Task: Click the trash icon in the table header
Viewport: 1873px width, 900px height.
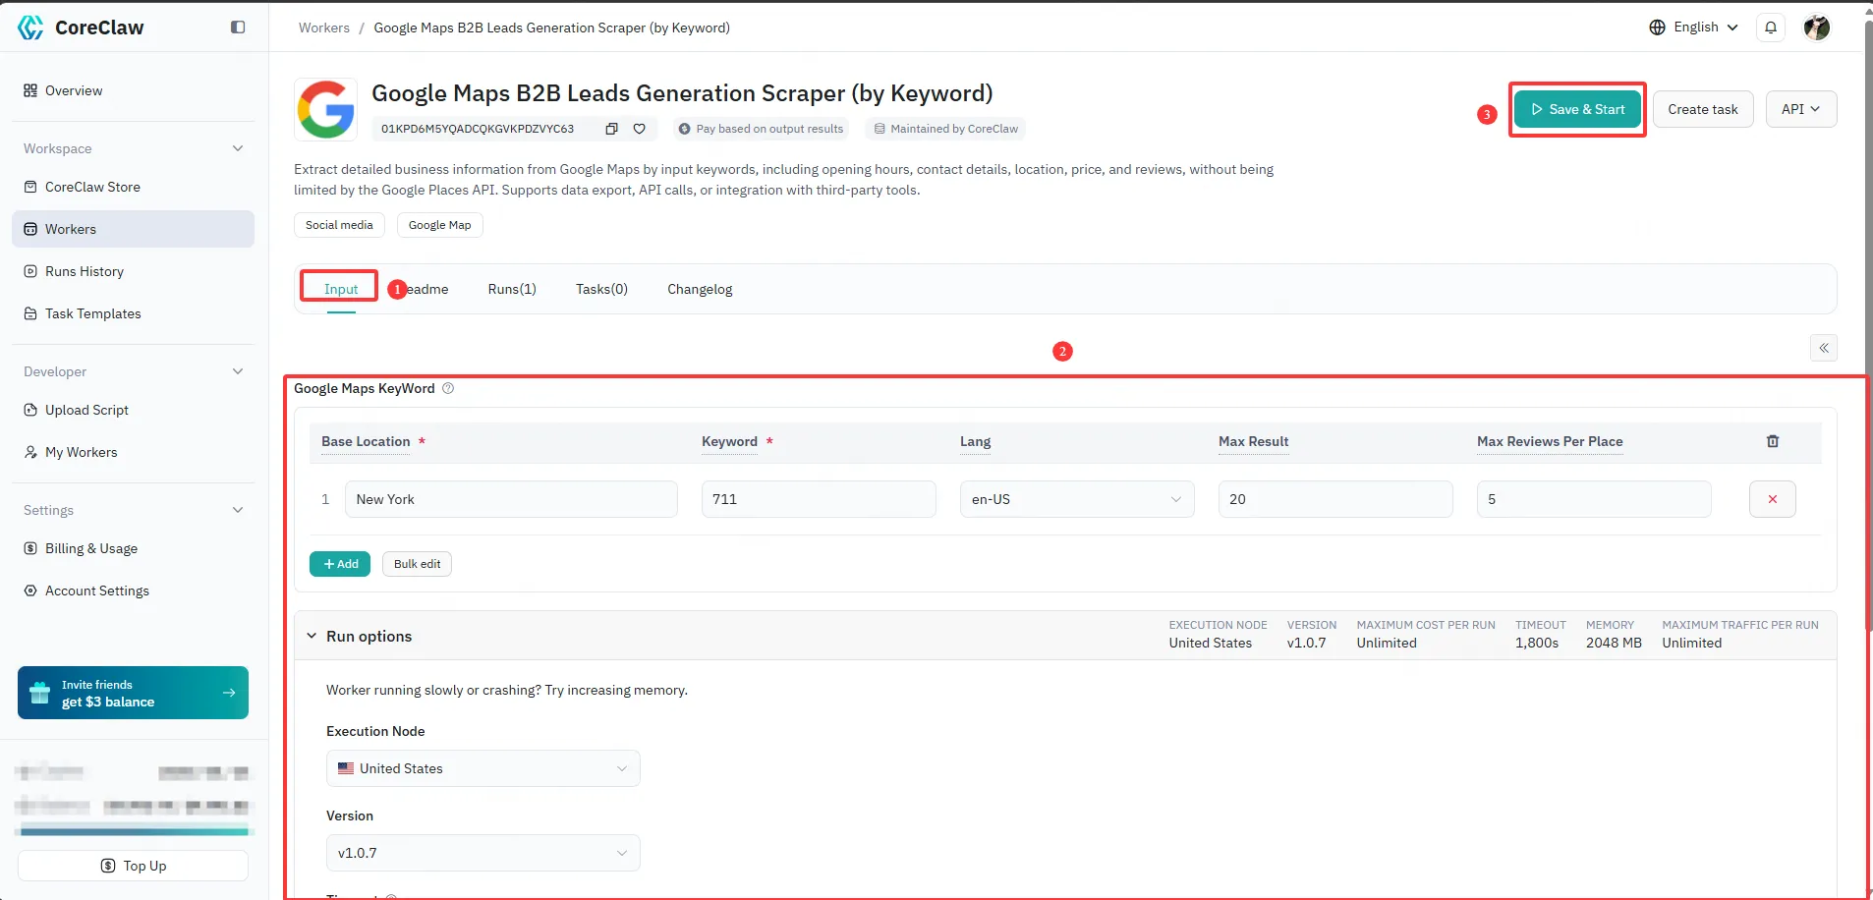Action: pyautogui.click(x=1773, y=441)
